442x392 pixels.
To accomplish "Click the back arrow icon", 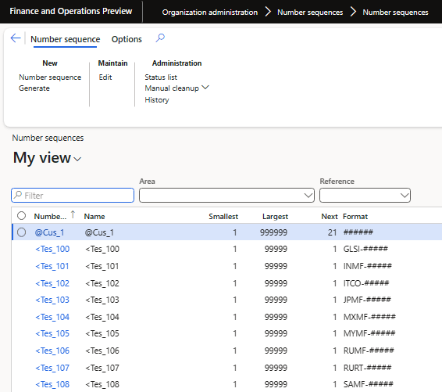I will click(x=16, y=38).
